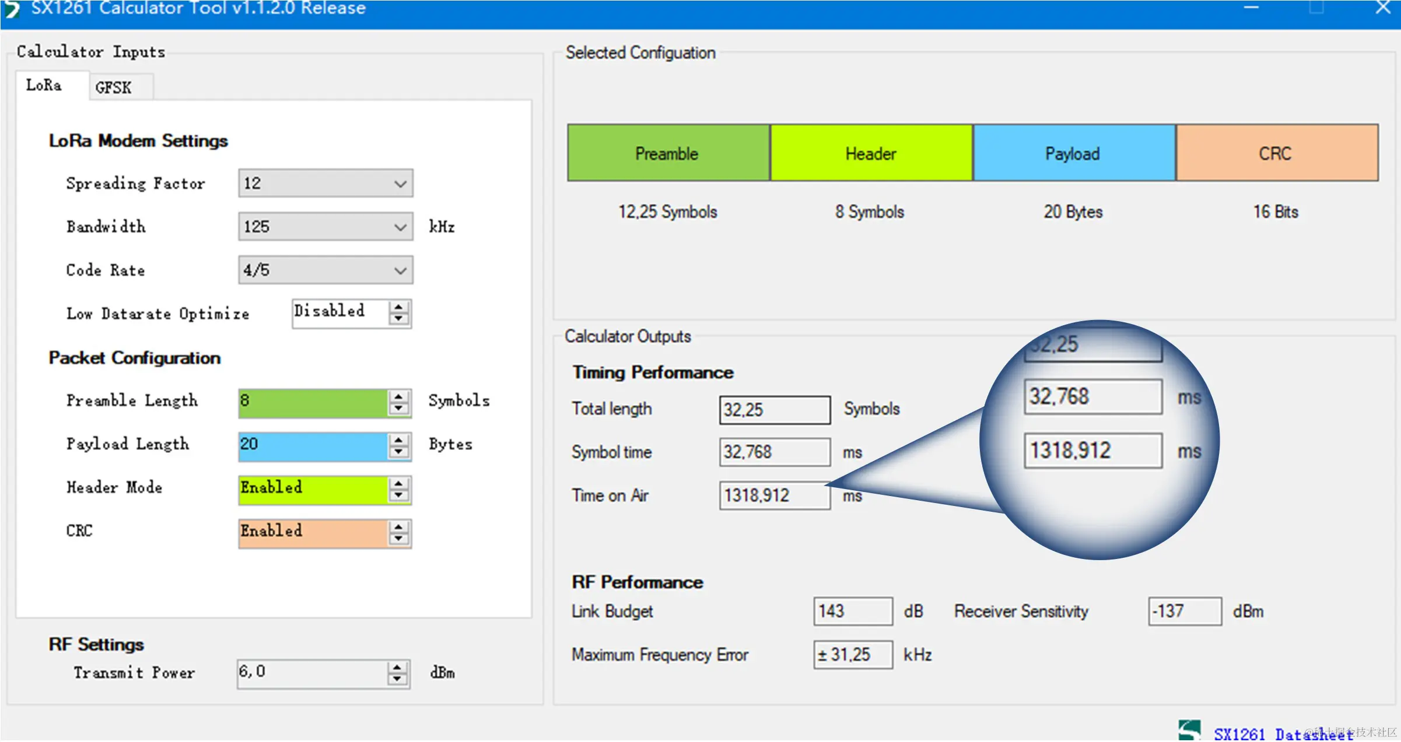The height and width of the screenshot is (742, 1401).
Task: Increase Preamble Length with up arrow
Action: [399, 396]
